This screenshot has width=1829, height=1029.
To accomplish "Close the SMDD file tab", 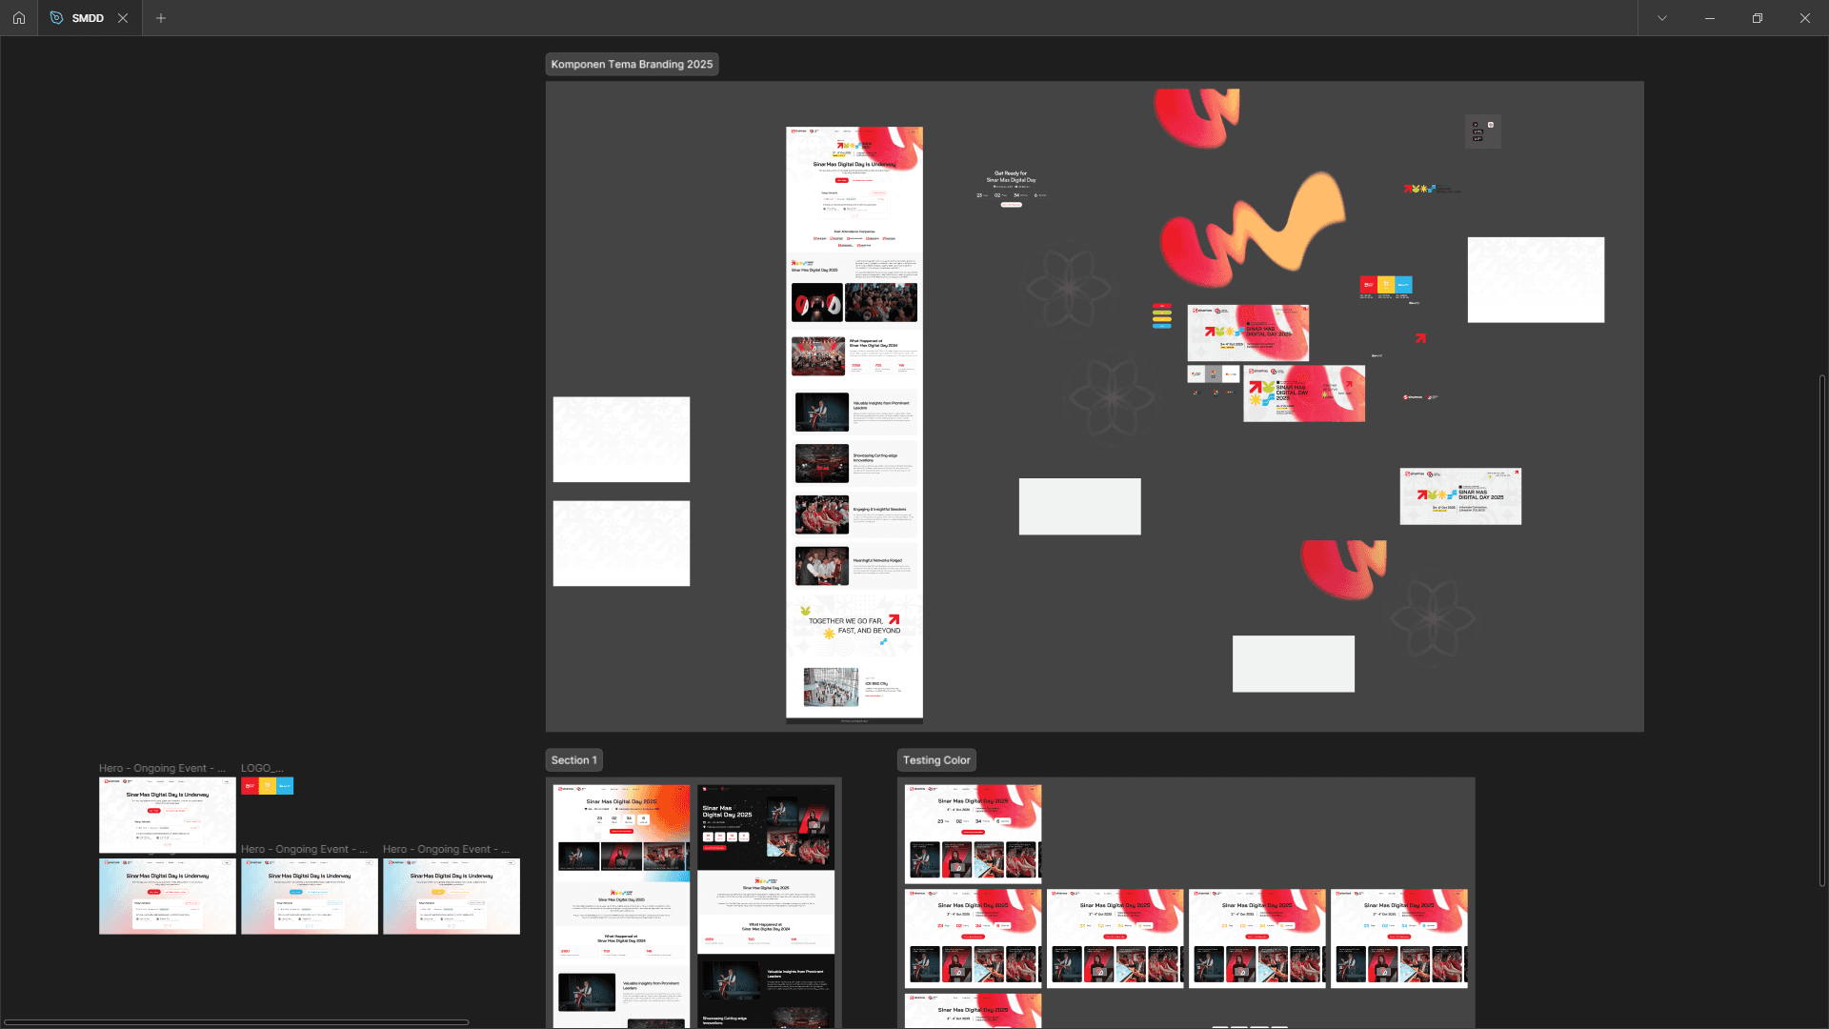I will [x=123, y=18].
